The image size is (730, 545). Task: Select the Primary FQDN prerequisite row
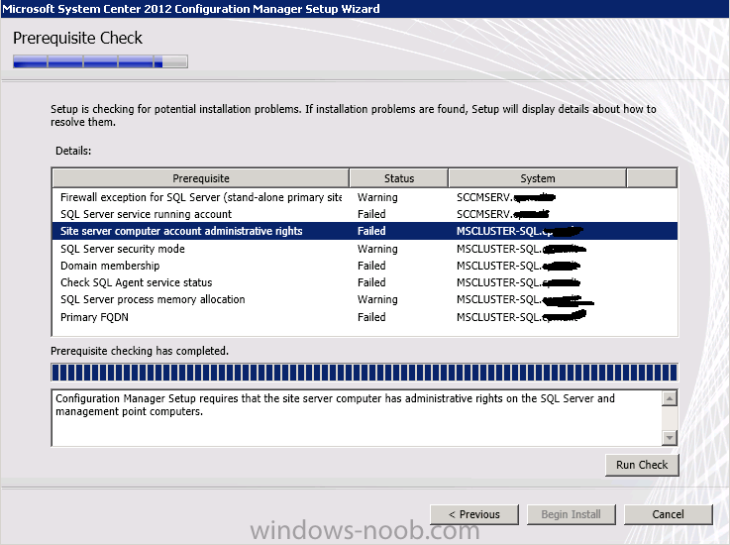coord(96,317)
